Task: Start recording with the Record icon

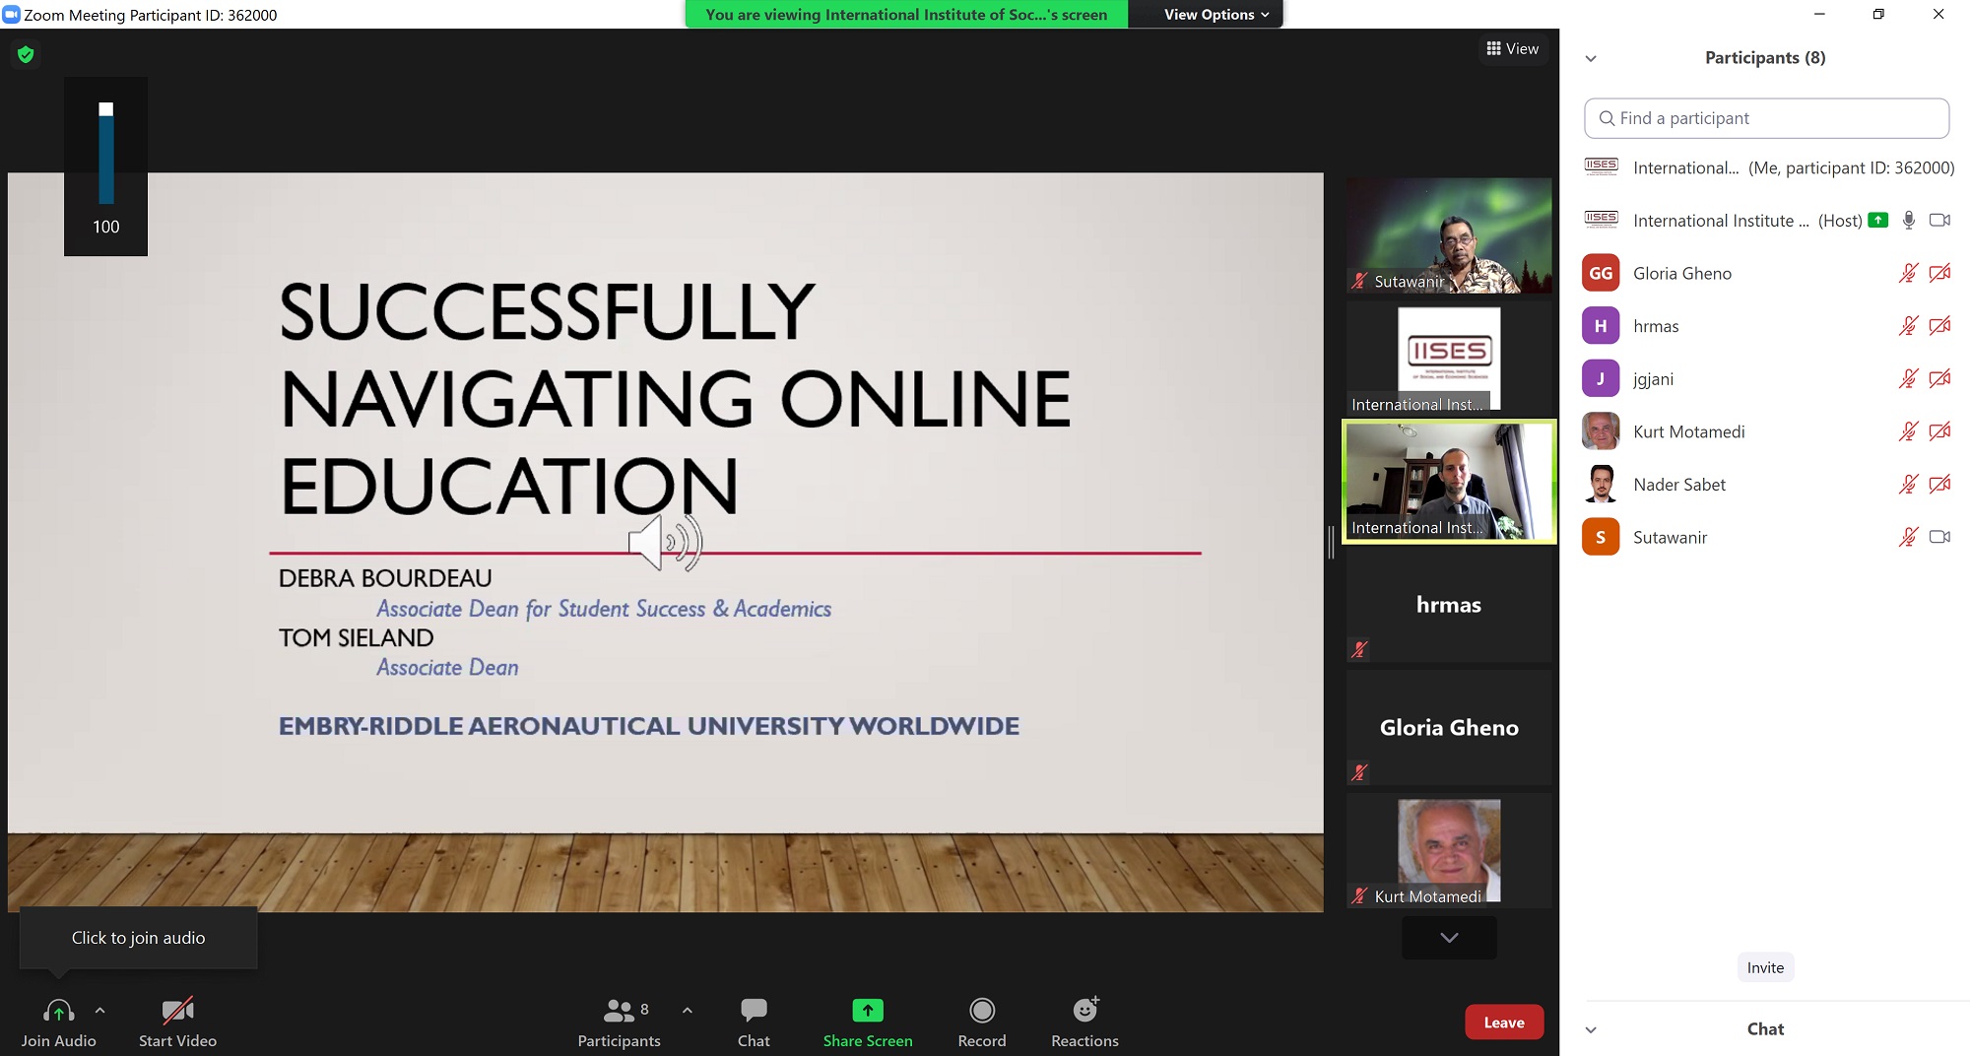Action: [982, 1011]
